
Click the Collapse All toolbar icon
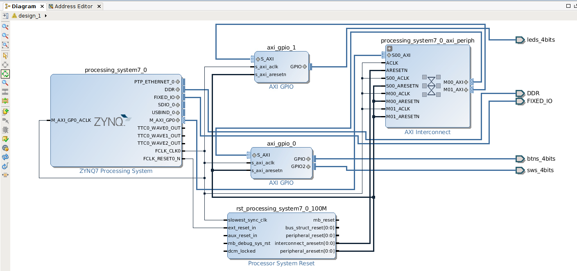[5, 92]
